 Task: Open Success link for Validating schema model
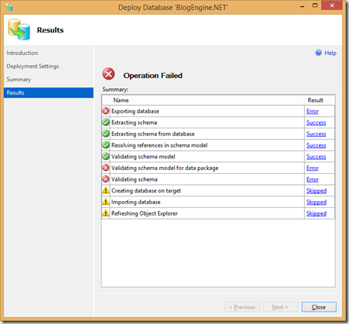pyautogui.click(x=316, y=157)
